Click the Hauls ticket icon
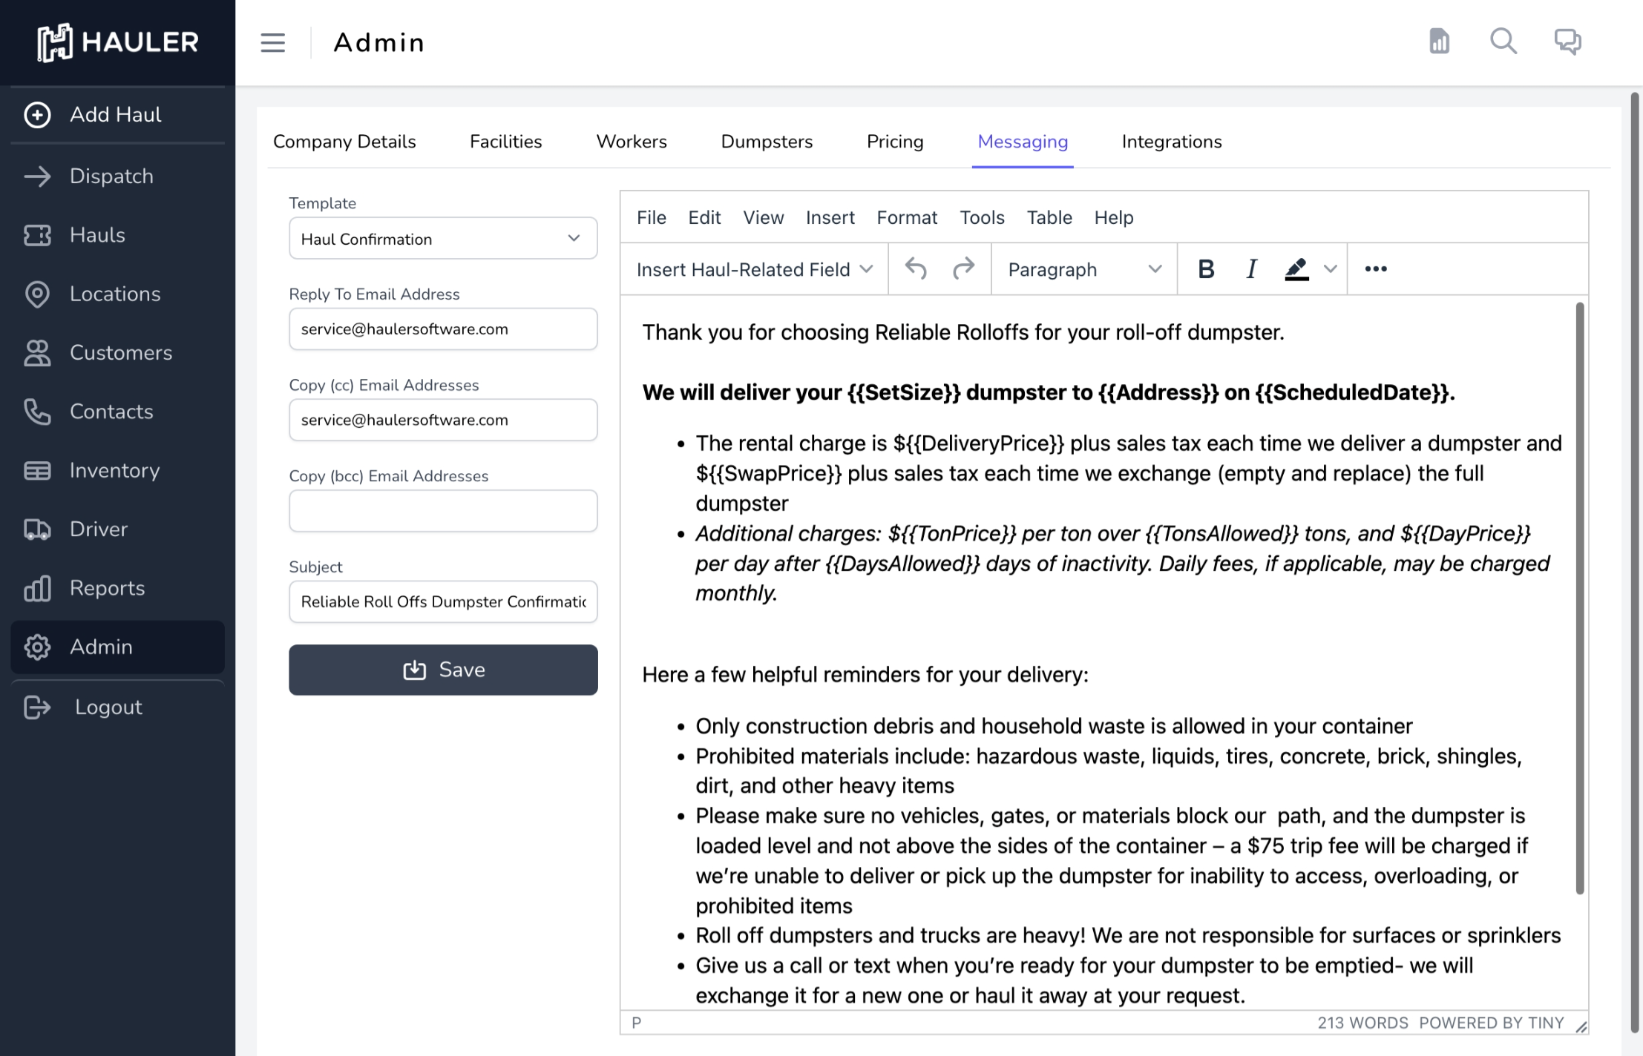The height and width of the screenshot is (1056, 1643). (37, 235)
